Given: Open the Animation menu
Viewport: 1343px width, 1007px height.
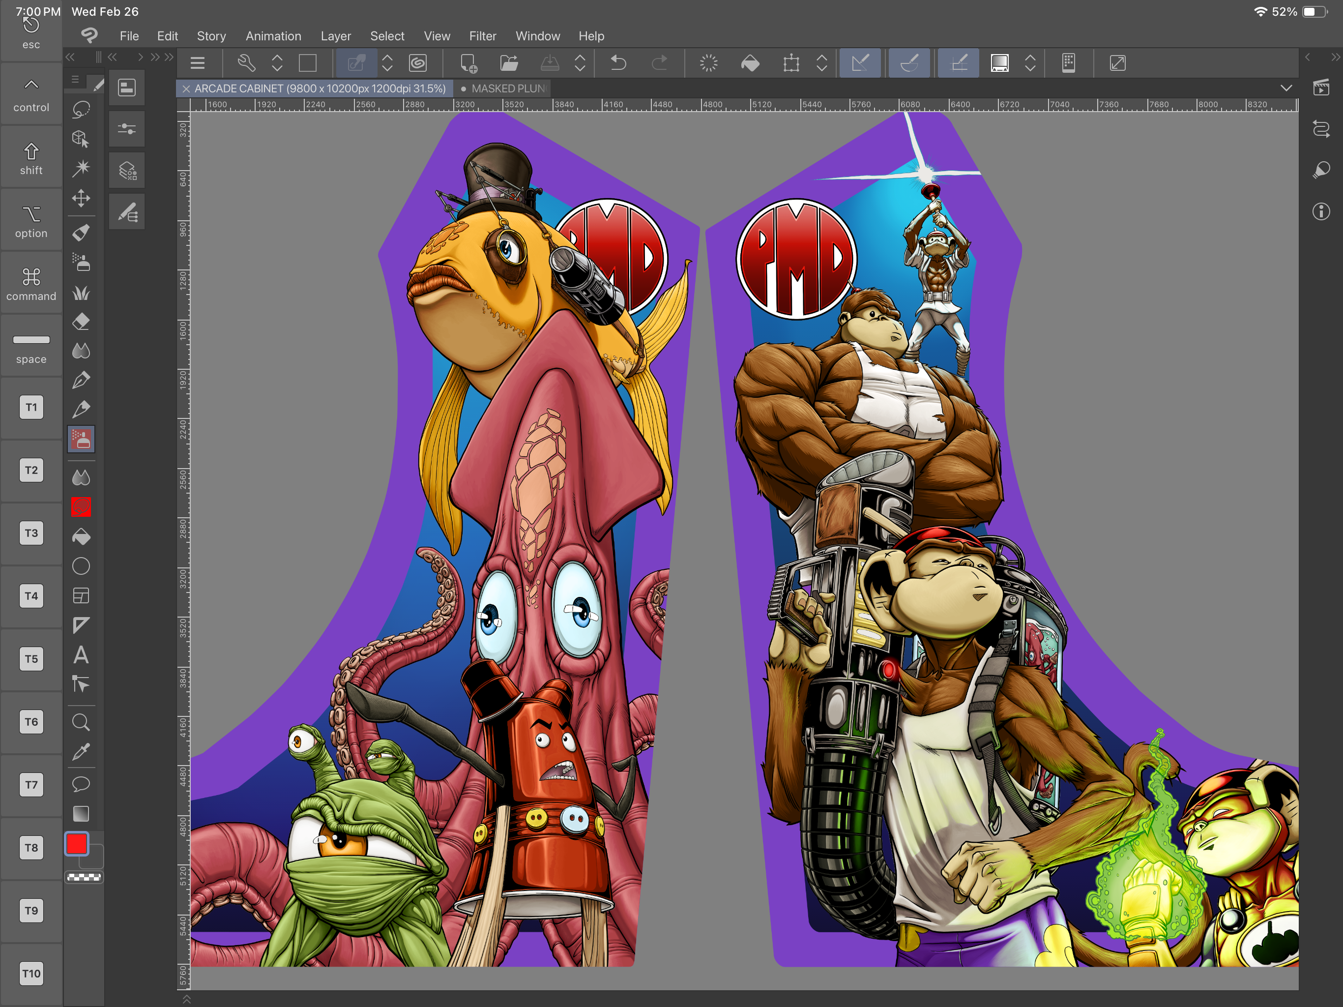Looking at the screenshot, I should pos(273,36).
